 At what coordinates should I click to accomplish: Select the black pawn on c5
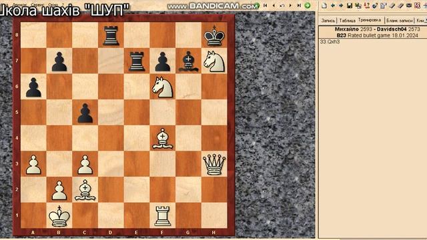click(x=85, y=113)
